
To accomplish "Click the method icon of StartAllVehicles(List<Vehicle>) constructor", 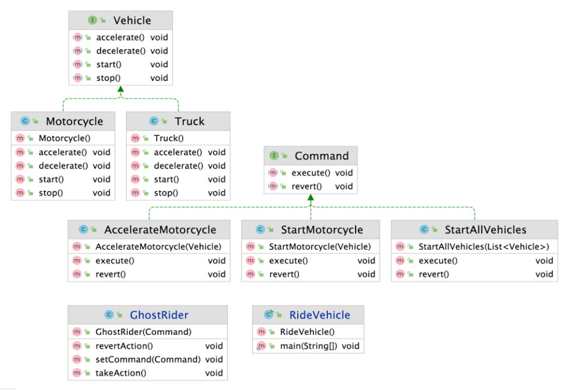I will (x=400, y=247).
